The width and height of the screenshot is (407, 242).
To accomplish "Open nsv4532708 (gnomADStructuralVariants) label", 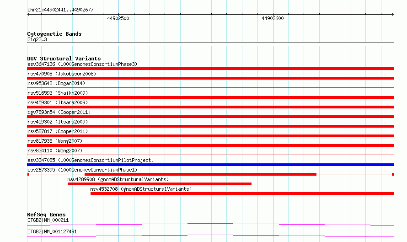I will pos(141,189).
